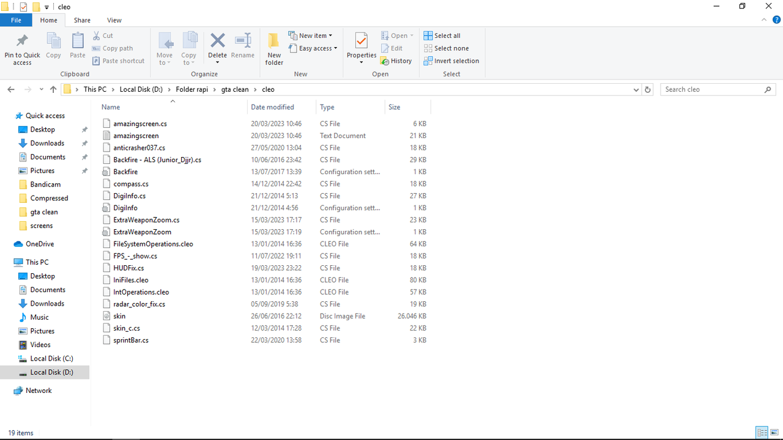Click Select none in the ribbon
This screenshot has height=440, width=783.
pyautogui.click(x=446, y=48)
